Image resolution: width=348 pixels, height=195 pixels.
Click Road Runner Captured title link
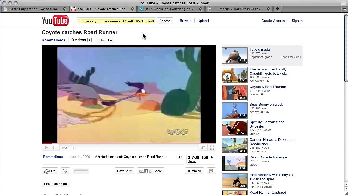(268, 193)
